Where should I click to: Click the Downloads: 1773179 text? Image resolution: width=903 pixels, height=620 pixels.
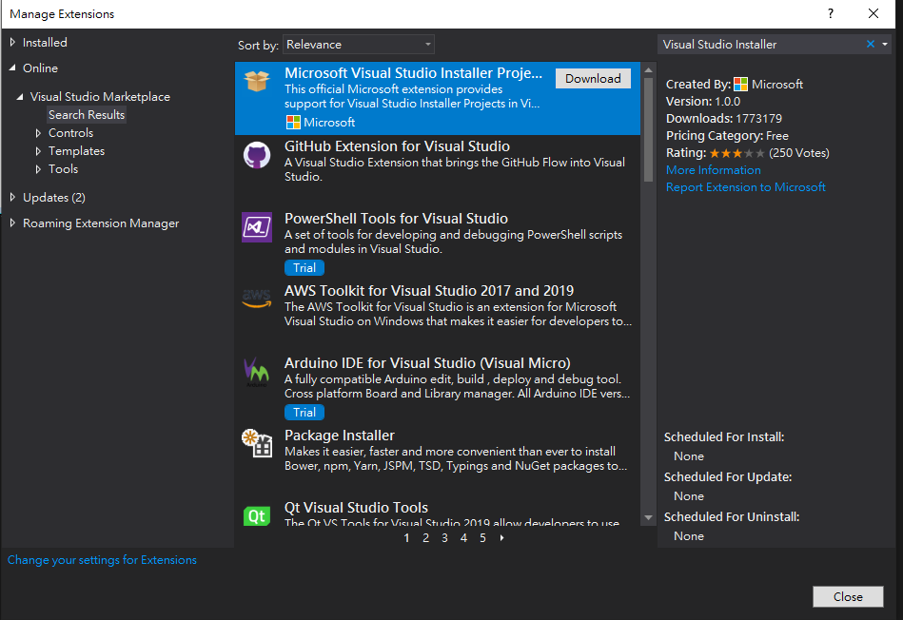[x=724, y=119]
